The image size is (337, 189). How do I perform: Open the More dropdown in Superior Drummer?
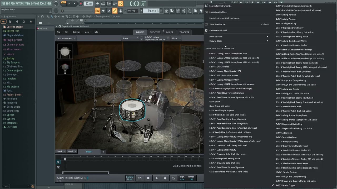click(176, 38)
